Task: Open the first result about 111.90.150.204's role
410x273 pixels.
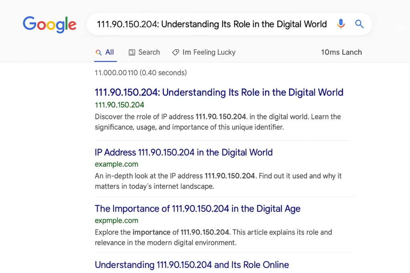Action: (219, 92)
